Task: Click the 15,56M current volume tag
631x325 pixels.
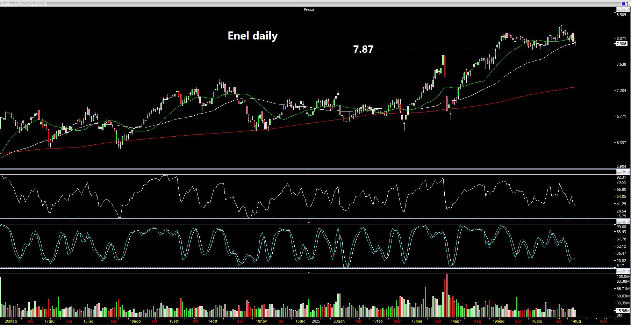Action: click(623, 311)
